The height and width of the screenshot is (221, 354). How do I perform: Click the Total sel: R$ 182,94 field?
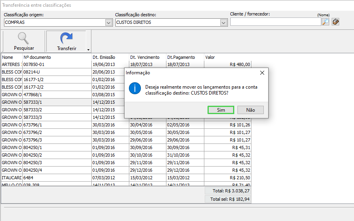227,199
